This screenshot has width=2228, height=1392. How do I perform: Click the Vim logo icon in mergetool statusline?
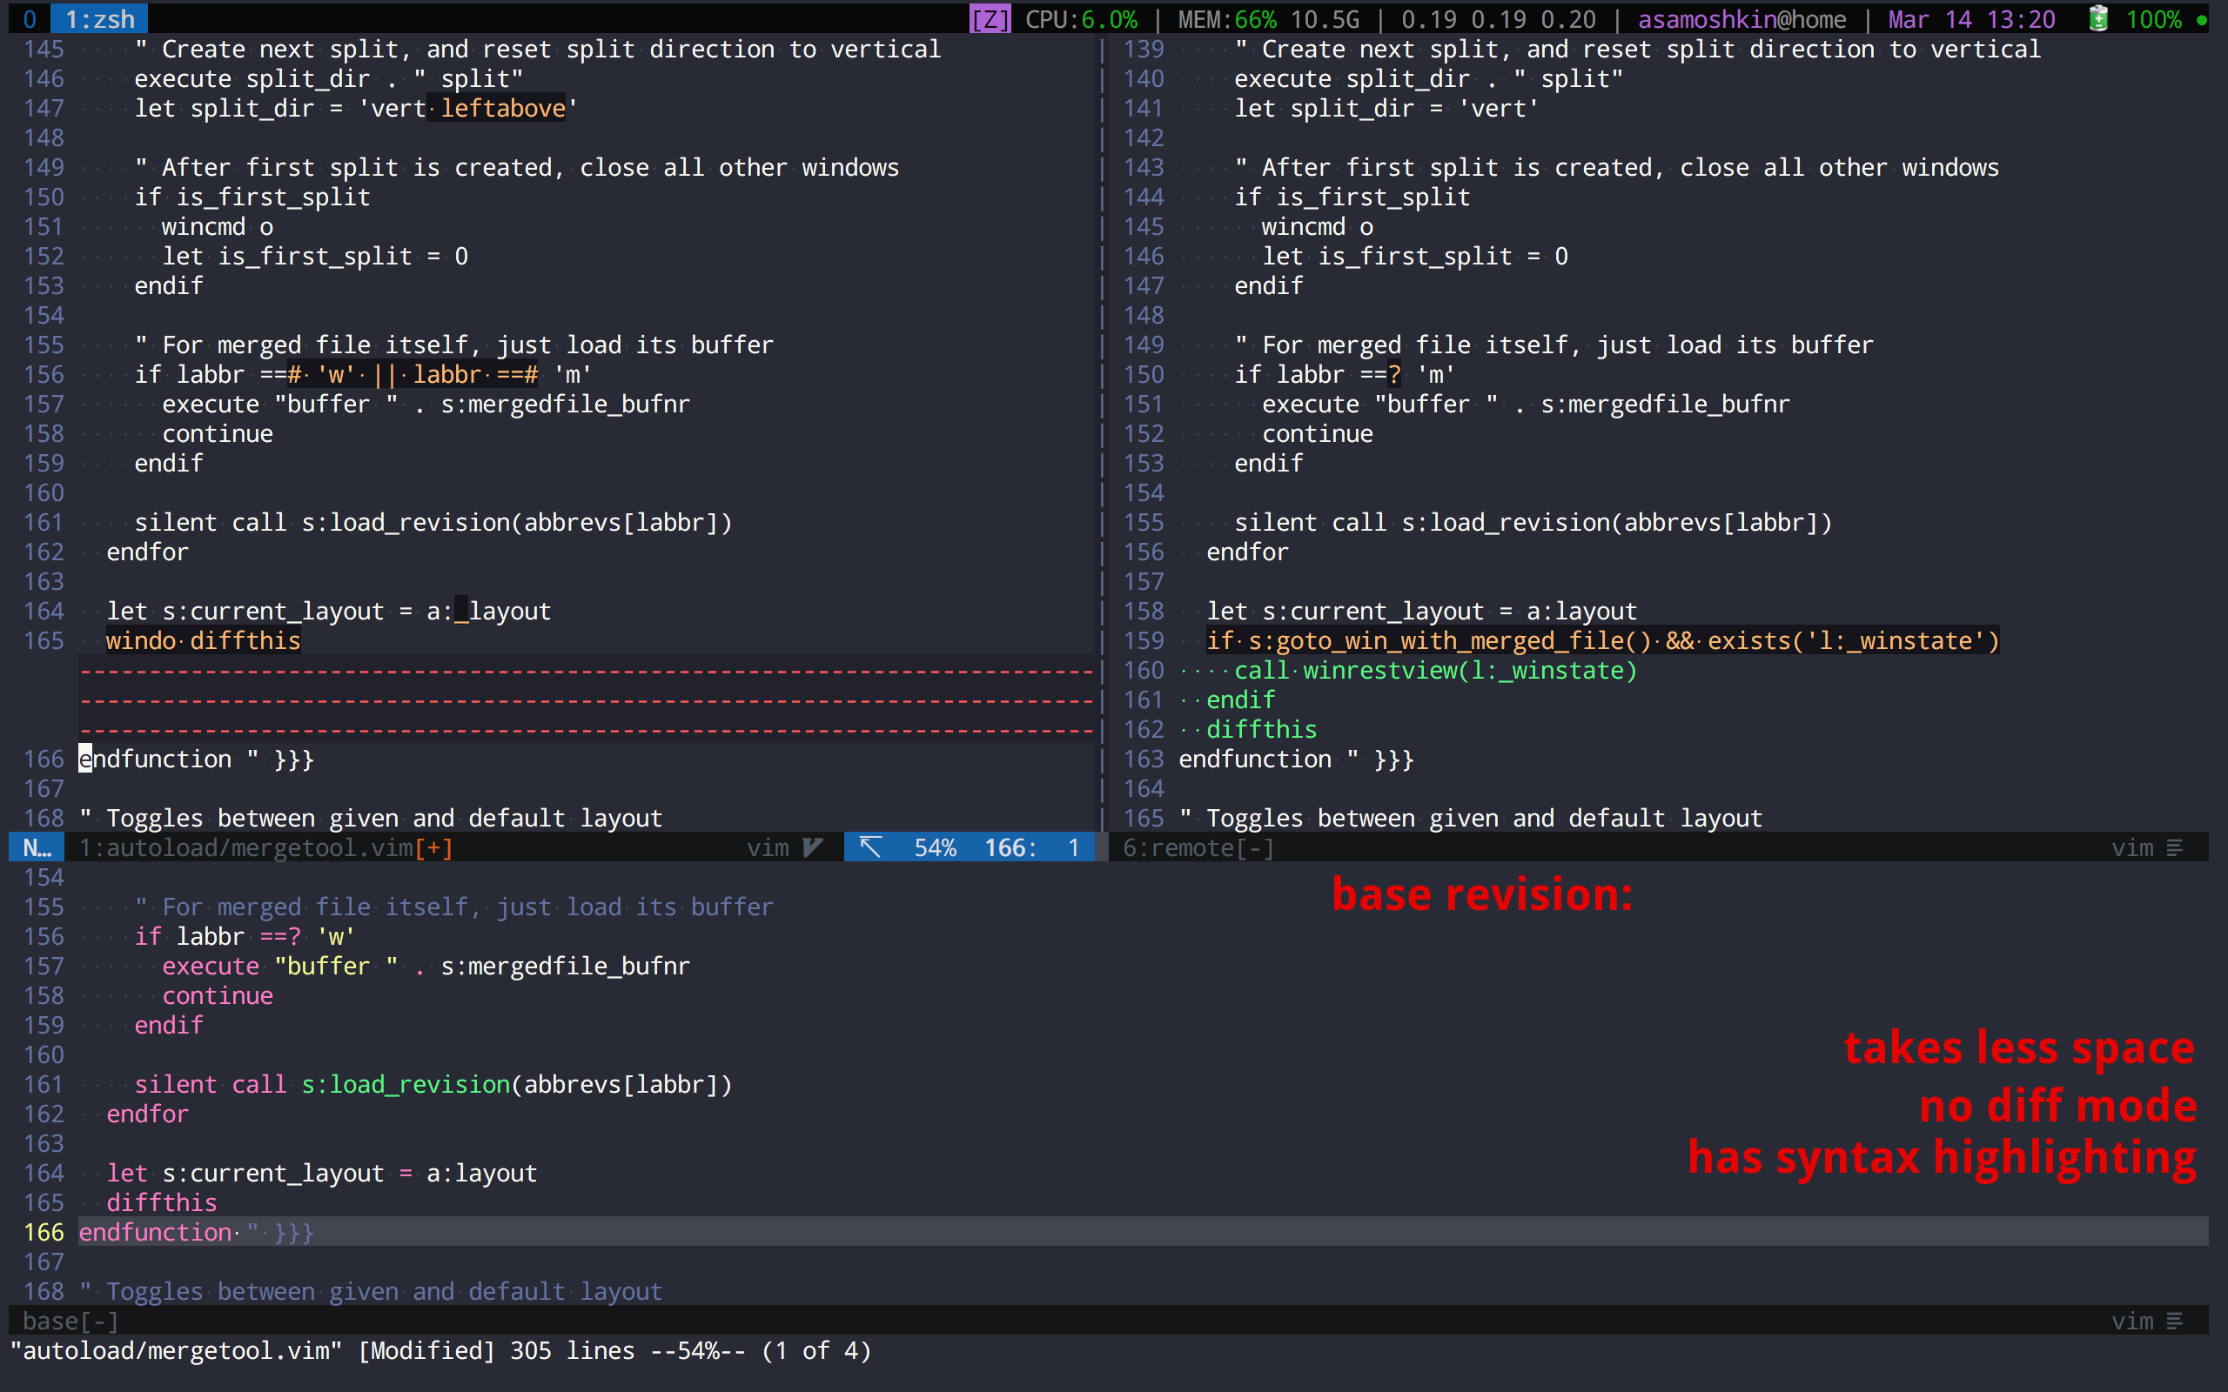tap(812, 847)
